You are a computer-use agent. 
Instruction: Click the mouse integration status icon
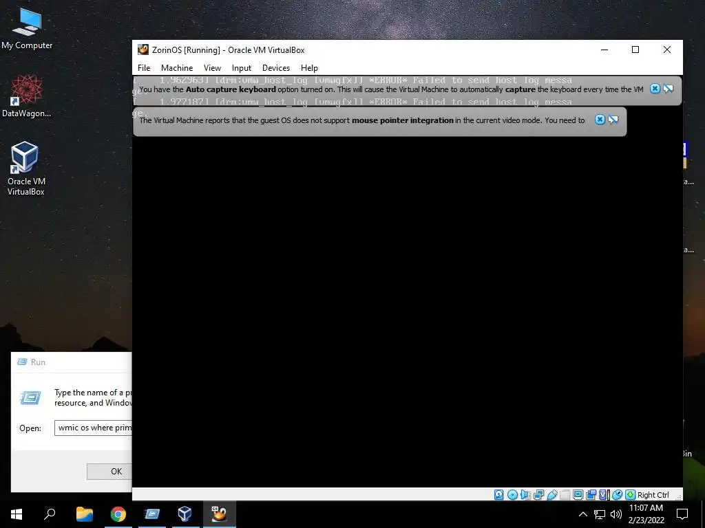pyautogui.click(x=618, y=494)
